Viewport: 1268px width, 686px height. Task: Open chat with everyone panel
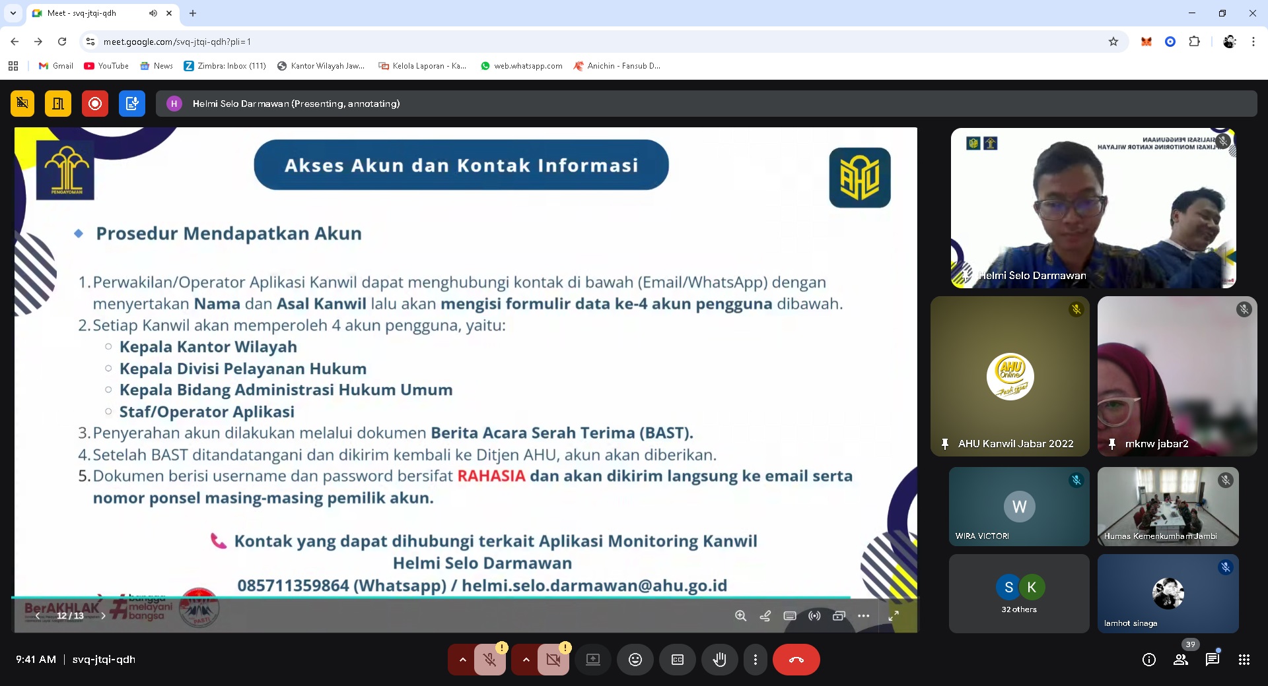pos(1212,660)
